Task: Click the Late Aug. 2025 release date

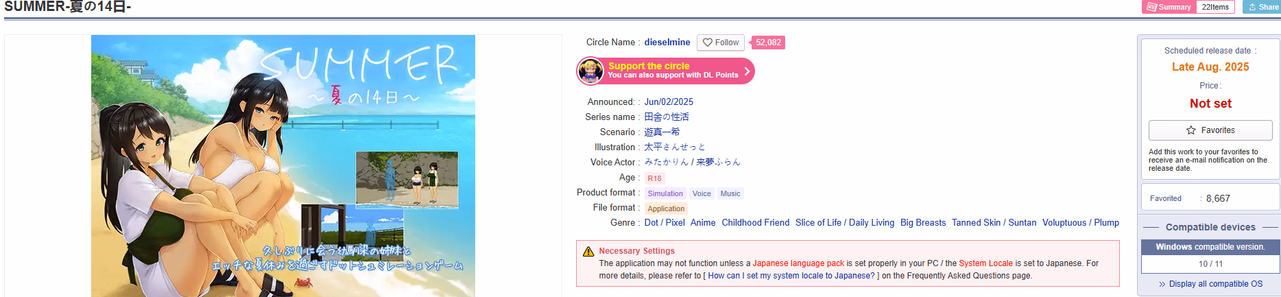Action: (1210, 67)
